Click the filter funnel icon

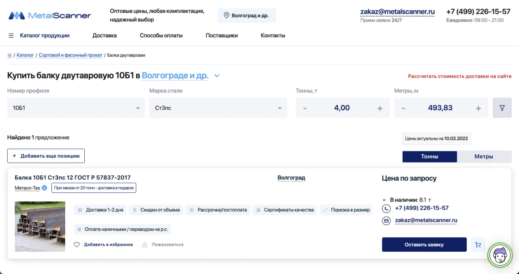click(x=502, y=107)
